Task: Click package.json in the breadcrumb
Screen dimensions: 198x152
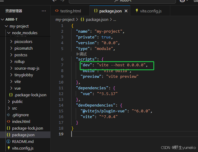Action: 97,19
